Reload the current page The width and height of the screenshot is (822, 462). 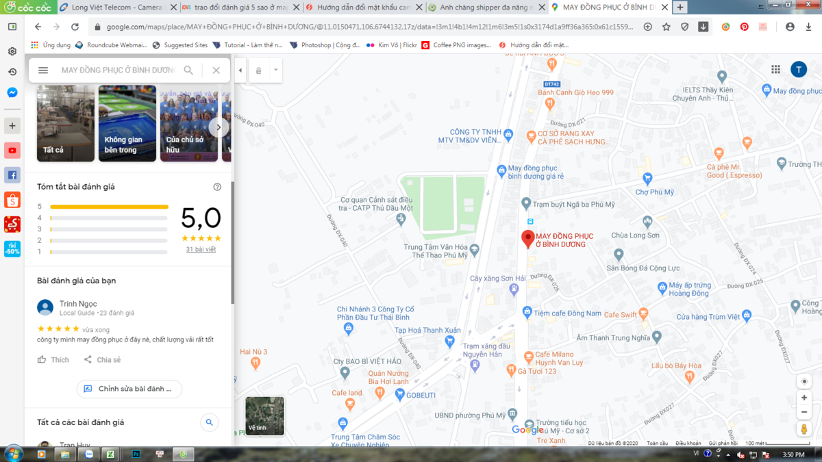(75, 27)
